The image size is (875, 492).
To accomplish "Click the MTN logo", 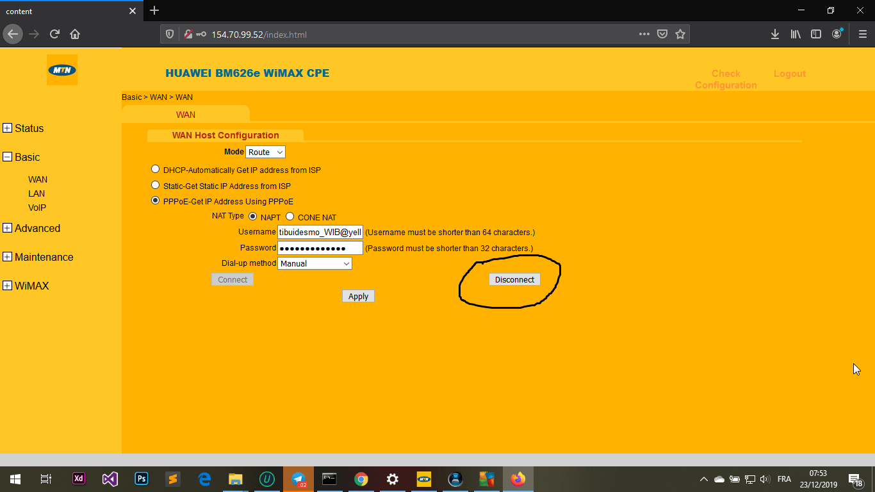I will pos(62,70).
